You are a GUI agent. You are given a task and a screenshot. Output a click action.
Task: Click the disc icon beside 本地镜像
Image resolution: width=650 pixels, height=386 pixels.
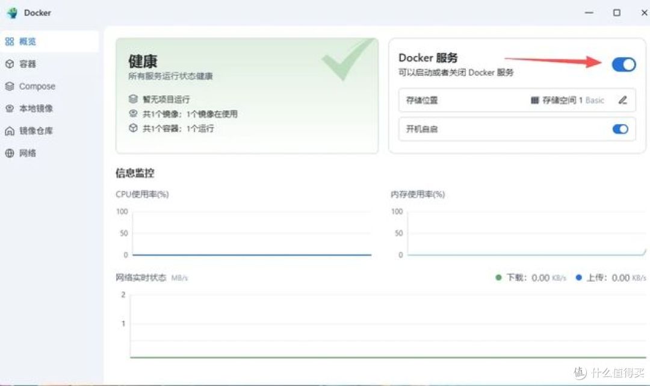10,108
